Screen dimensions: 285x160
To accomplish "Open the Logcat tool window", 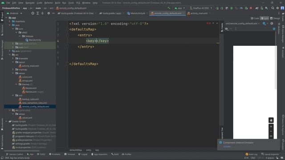I will [x=83, y=154].
